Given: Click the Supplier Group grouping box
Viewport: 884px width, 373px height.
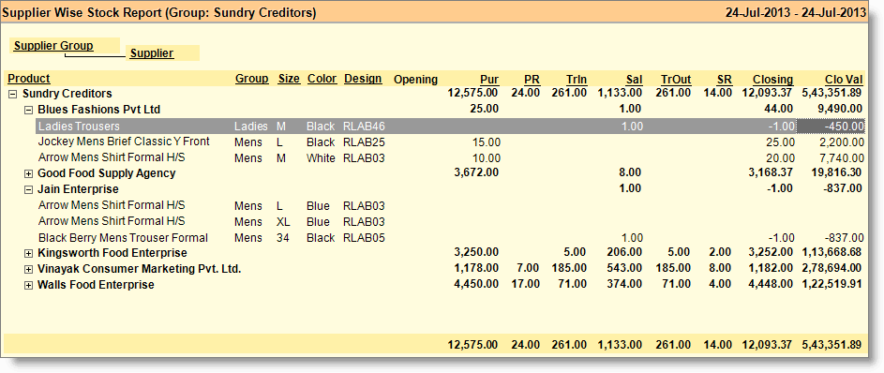Looking at the screenshot, I should 65,46.
